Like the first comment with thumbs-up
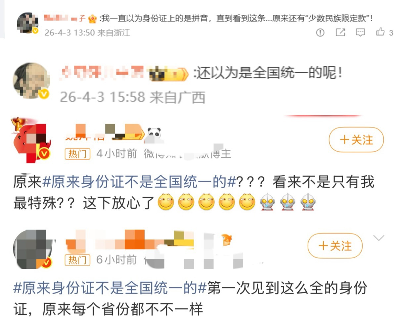This screenshot has height=323, width=397. coord(380,32)
